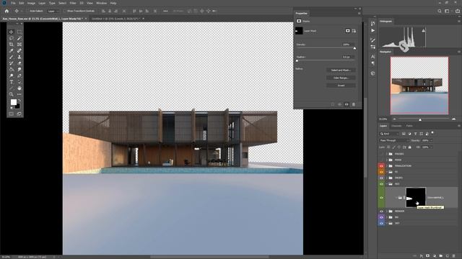The width and height of the screenshot is (462, 259).
Task: Open the three-dots more options in the options bar
Action: click(x=165, y=11)
